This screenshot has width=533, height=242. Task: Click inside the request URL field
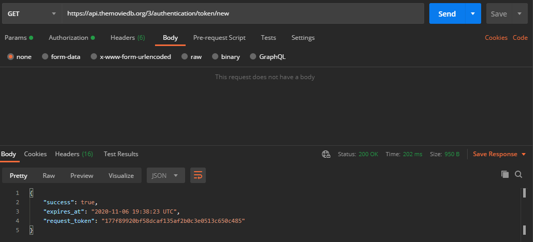point(243,13)
